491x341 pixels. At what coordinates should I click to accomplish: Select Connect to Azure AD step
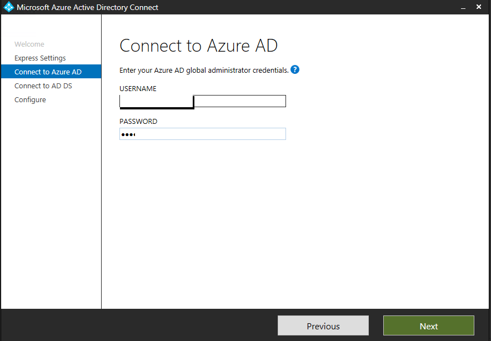[x=51, y=72]
